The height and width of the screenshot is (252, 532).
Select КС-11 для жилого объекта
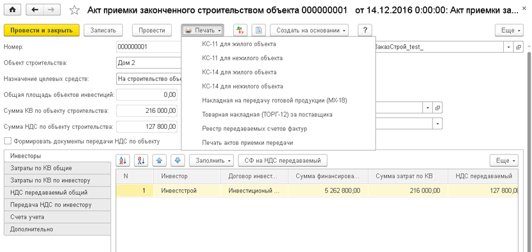278,44
